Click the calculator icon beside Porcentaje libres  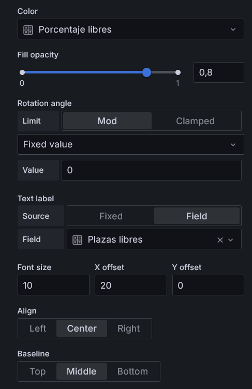pos(28,30)
